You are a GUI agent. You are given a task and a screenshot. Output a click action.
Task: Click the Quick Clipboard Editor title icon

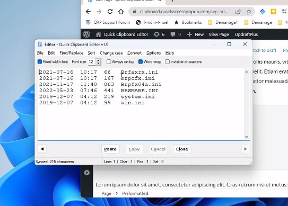click(40, 44)
